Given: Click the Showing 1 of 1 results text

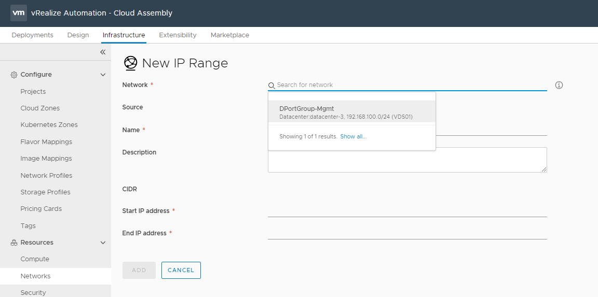Looking at the screenshot, I should pos(308,136).
